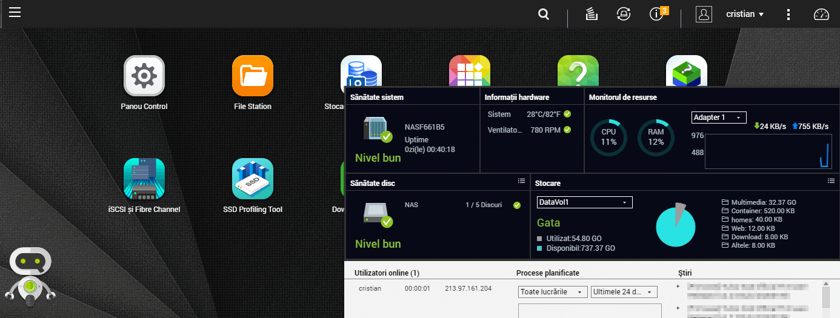
Task: Launch SSD Profiling Tool app
Action: click(x=253, y=179)
